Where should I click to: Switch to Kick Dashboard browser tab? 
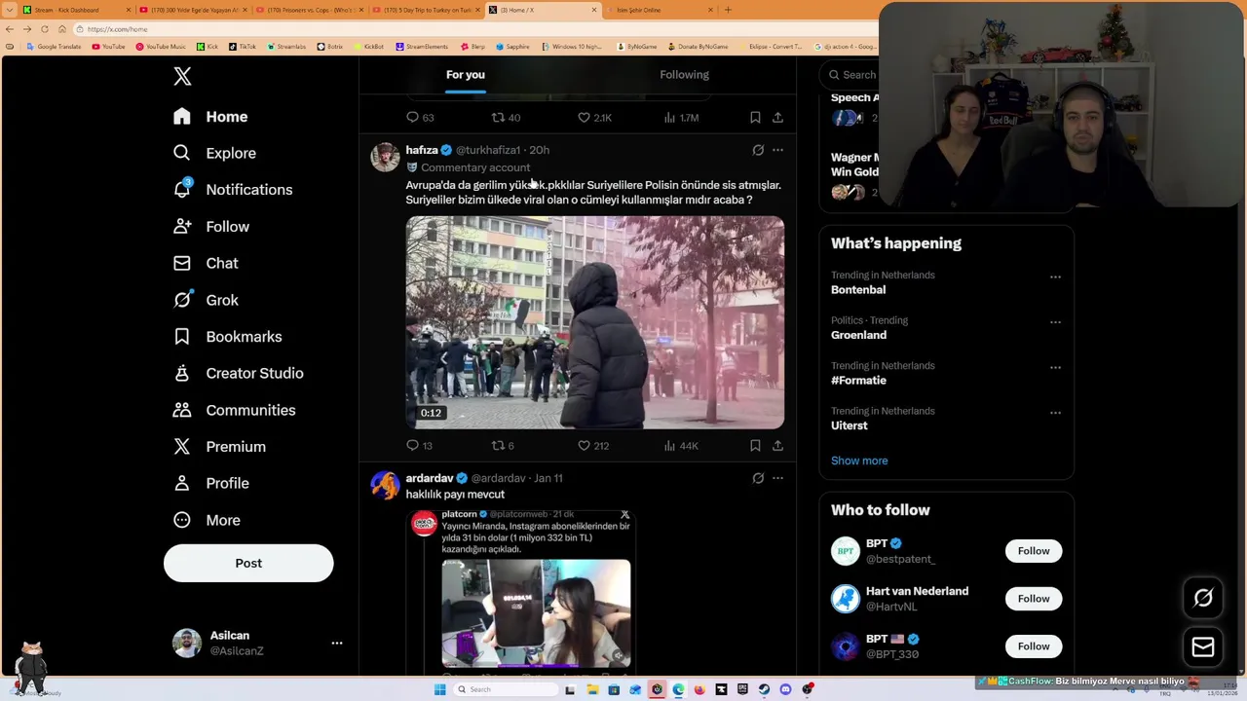click(x=76, y=10)
